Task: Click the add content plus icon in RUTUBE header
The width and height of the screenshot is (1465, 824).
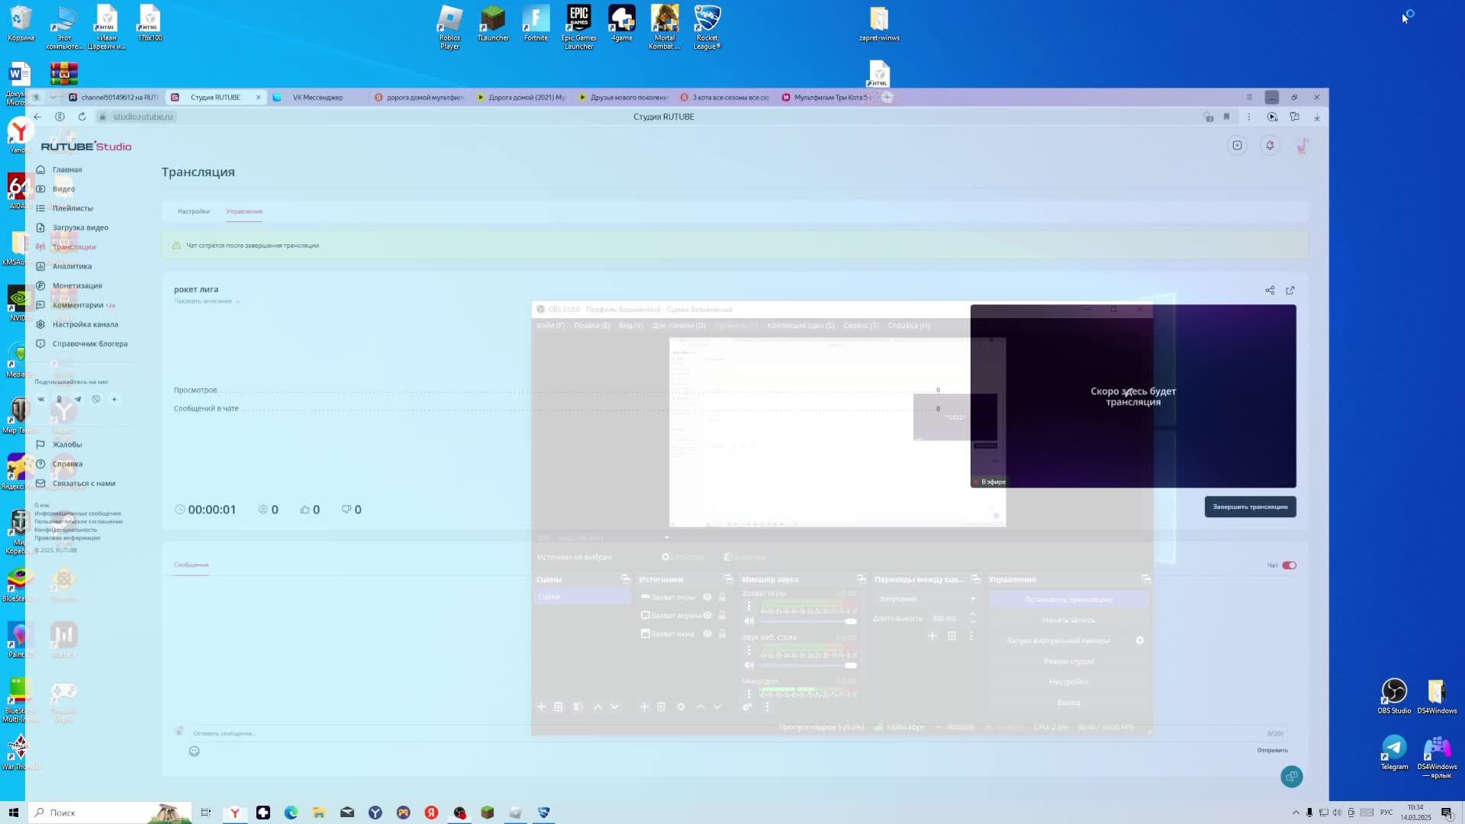Action: (x=1238, y=146)
